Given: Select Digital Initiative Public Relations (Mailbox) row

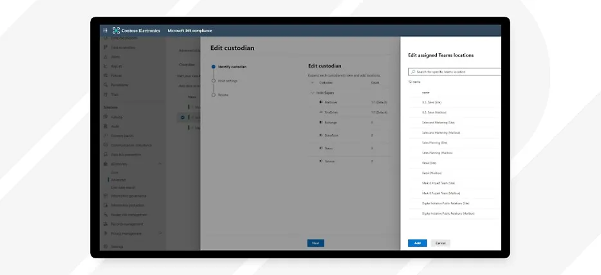Looking at the screenshot, I should (454, 213).
